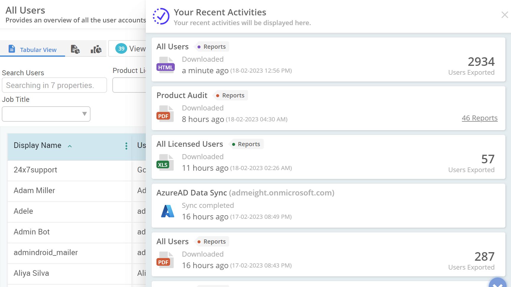Close the Your Recent Activities panel
The image size is (511, 287).
[x=504, y=15]
